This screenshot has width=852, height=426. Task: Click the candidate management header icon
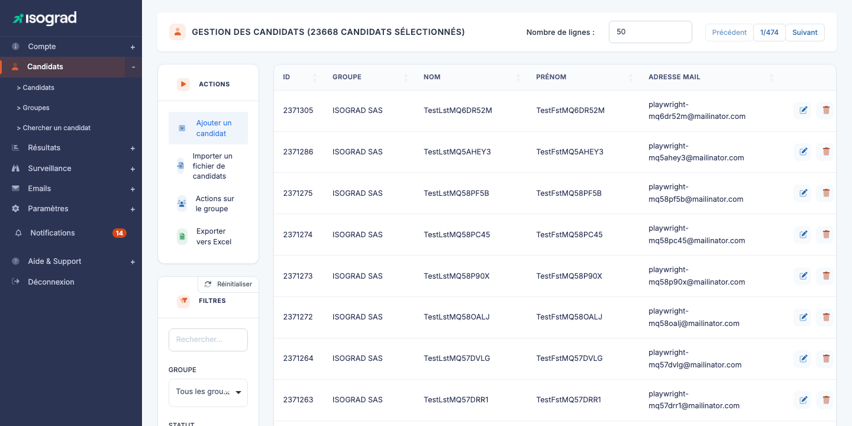click(x=177, y=32)
